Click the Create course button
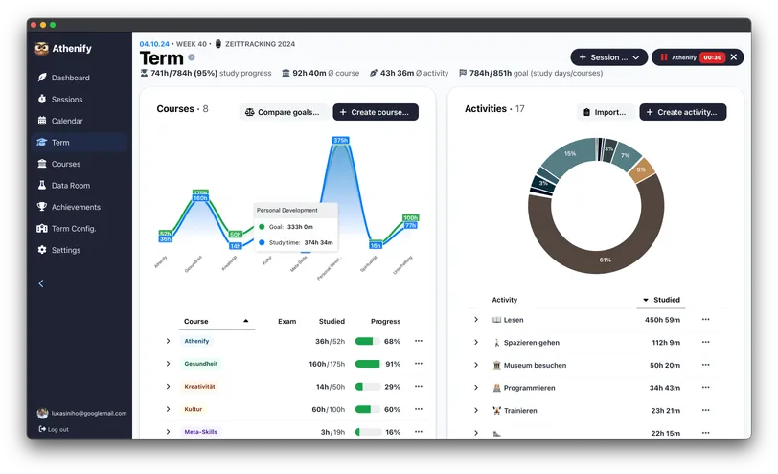The image size is (778, 474). [376, 112]
